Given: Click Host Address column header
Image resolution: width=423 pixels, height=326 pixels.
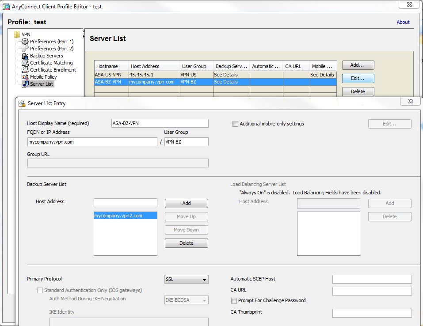Looking at the screenshot, I should tap(154, 66).
